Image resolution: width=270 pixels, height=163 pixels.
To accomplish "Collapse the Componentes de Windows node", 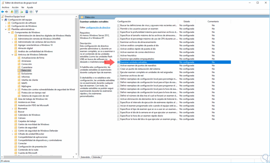I will point(9,32).
